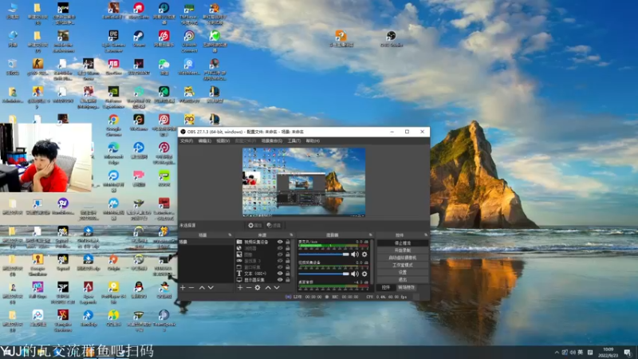Screen dimensions: 638x359
Task: Open the OBS Studio desktop shortcut
Action: click(x=391, y=38)
